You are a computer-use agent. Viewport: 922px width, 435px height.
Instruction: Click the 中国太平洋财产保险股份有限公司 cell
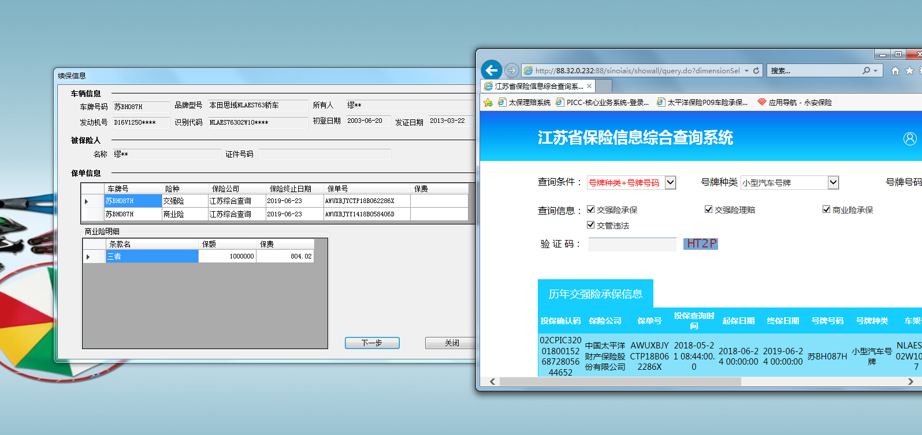(x=605, y=356)
